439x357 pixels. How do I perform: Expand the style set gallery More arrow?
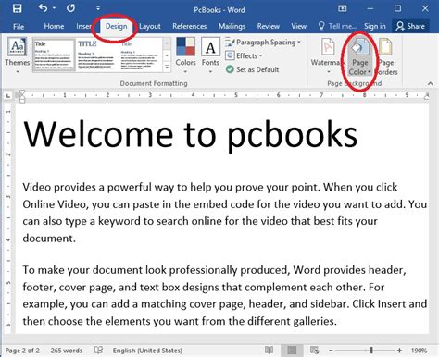pyautogui.click(x=167, y=67)
